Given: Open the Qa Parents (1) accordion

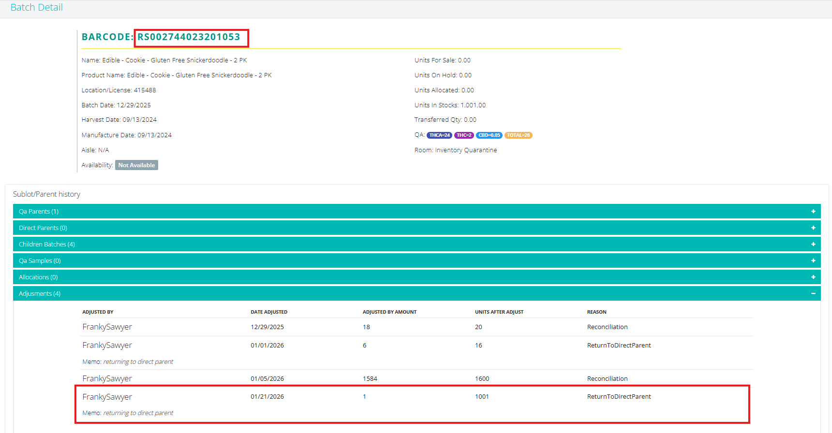Looking at the screenshot, I should [x=39, y=211].
